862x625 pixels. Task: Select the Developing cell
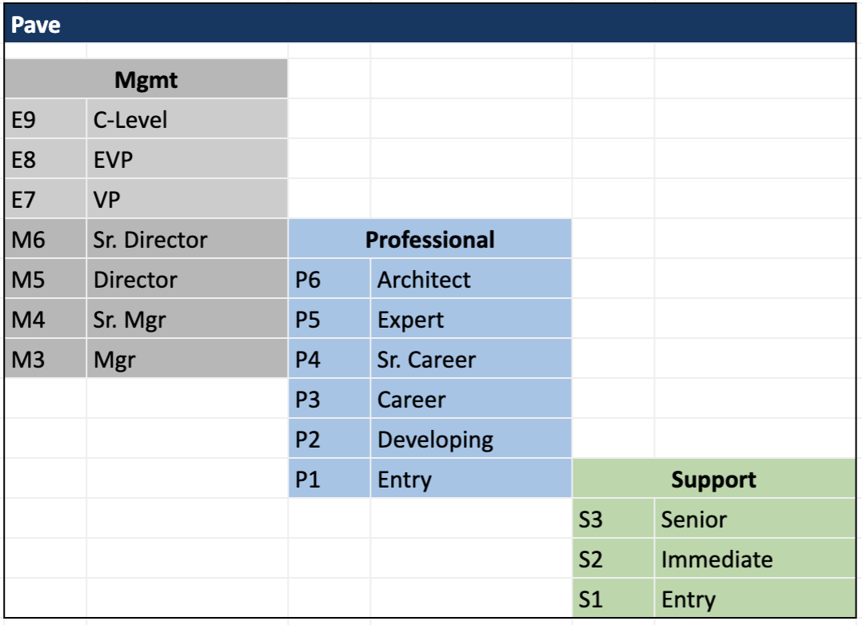471,439
